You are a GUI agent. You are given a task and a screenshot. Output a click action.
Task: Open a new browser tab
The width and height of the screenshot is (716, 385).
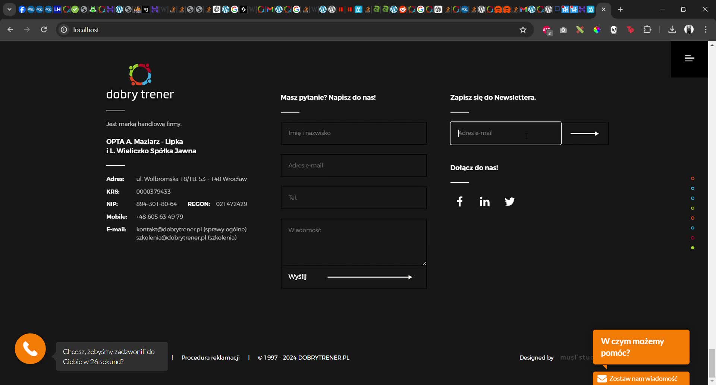coord(620,9)
